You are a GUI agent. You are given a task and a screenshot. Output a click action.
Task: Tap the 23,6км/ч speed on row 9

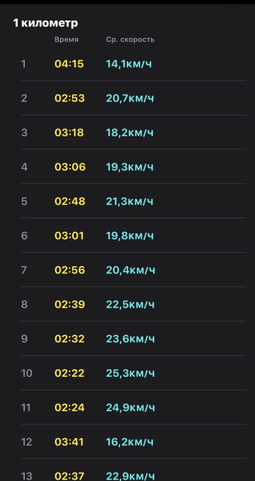(131, 339)
